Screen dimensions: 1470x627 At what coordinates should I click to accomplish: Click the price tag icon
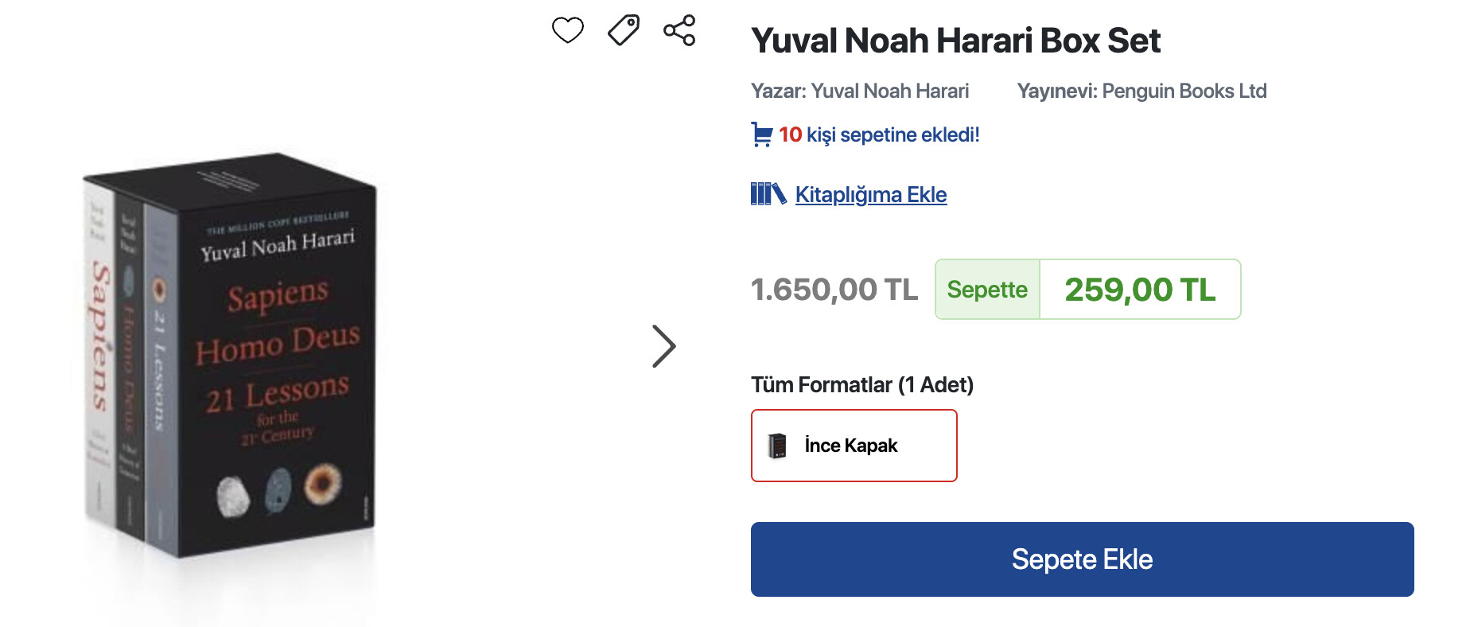click(x=624, y=30)
